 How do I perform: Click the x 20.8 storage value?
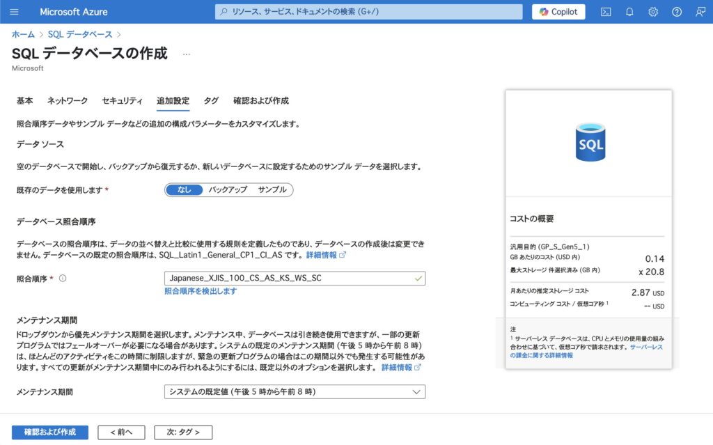coord(651,272)
